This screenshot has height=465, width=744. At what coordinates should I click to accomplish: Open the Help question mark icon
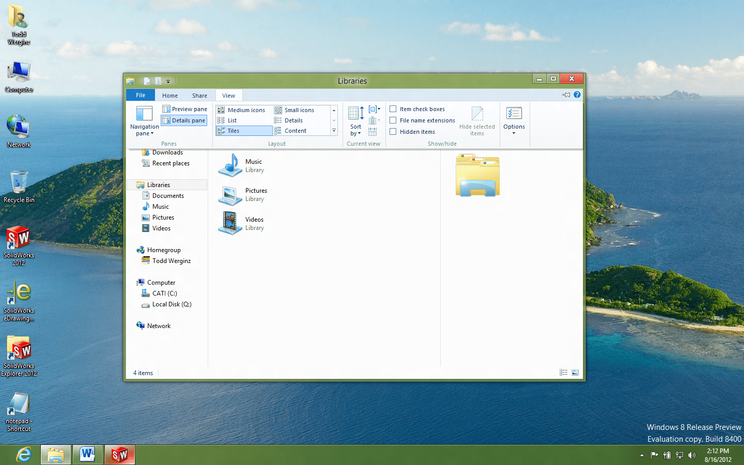coord(577,95)
